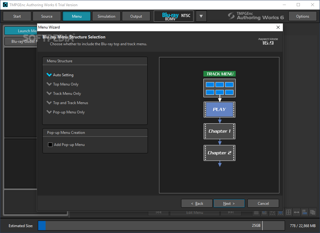Screen dimensions: 320x233
Task: Click the highlighted-row grid layout icon
Action: click(x=264, y=213)
